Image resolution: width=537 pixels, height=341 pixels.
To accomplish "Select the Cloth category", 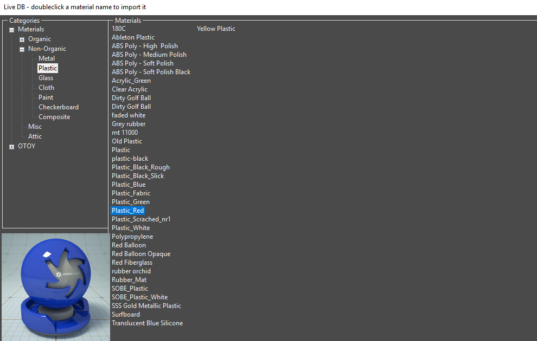I will tap(46, 88).
